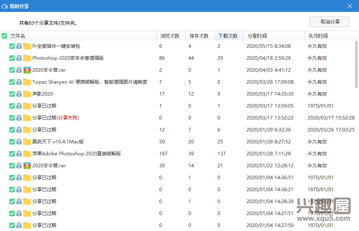Sort by the 失效时间 column header
Image resolution: width=359 pixels, height=231 pixels.
click(x=332, y=36)
